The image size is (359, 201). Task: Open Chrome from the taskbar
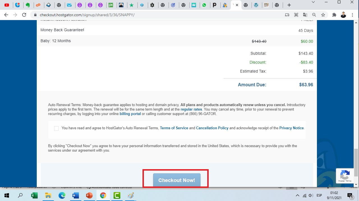click(103, 195)
